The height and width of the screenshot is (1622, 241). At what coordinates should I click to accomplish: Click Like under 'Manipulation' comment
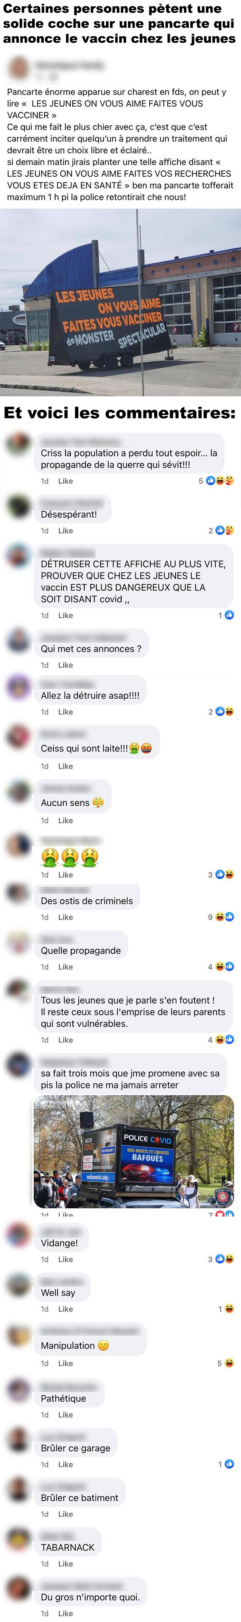(65, 1363)
